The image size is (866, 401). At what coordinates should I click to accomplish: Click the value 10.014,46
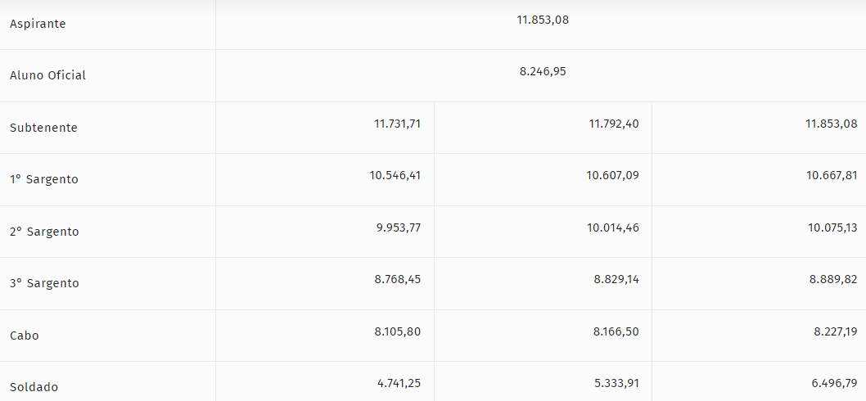pos(612,228)
